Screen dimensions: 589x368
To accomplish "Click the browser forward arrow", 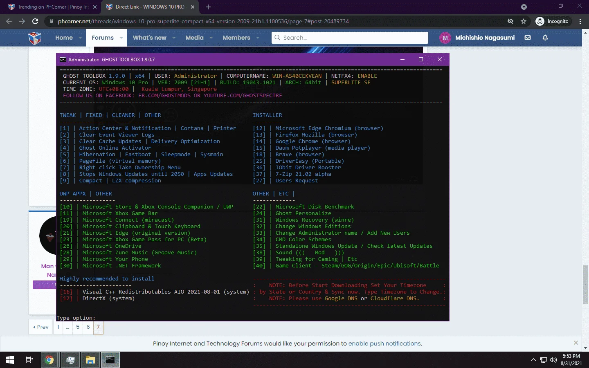I will (x=22, y=21).
